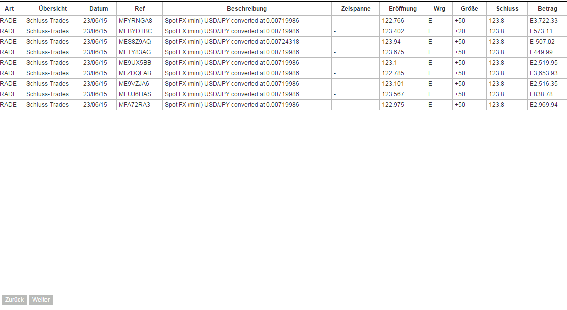Click the Schluss column header
Screen dimensions: 567x310
point(507,9)
